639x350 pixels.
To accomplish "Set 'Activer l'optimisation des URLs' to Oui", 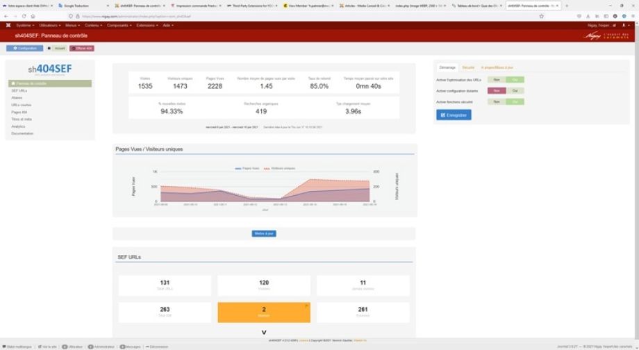I will tap(515, 80).
